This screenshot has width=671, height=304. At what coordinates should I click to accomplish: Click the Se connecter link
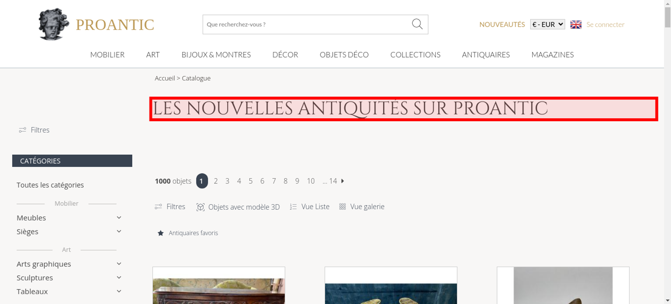pos(605,24)
